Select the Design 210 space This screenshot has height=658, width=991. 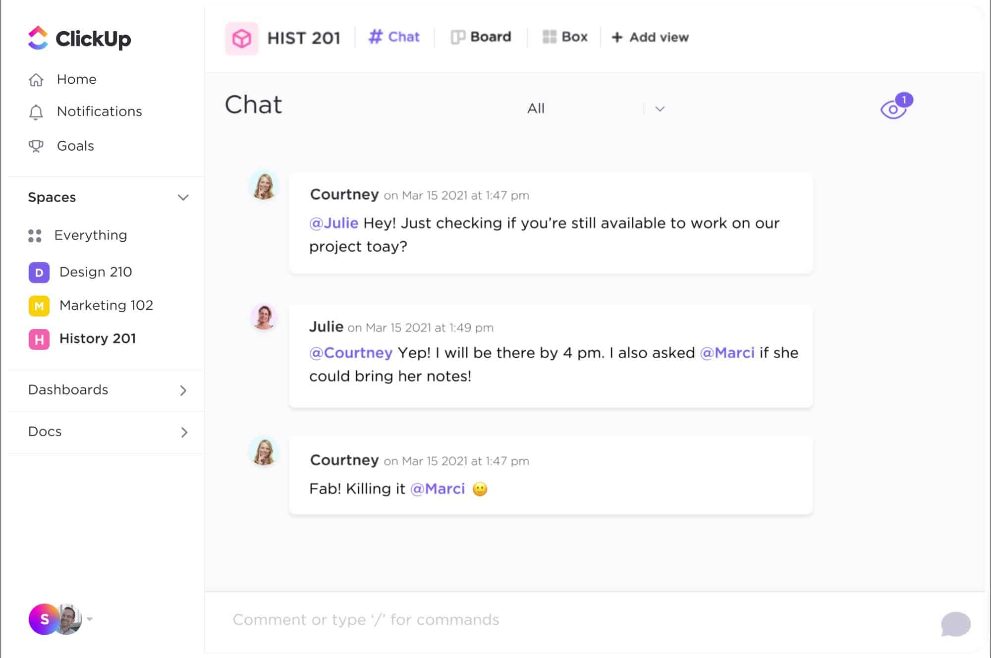tap(96, 272)
